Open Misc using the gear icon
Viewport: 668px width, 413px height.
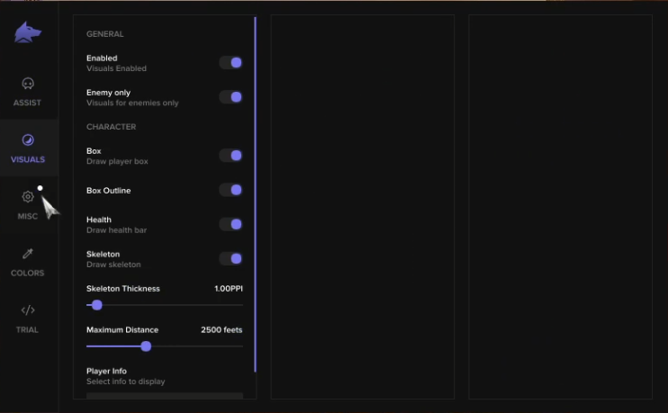[28, 197]
